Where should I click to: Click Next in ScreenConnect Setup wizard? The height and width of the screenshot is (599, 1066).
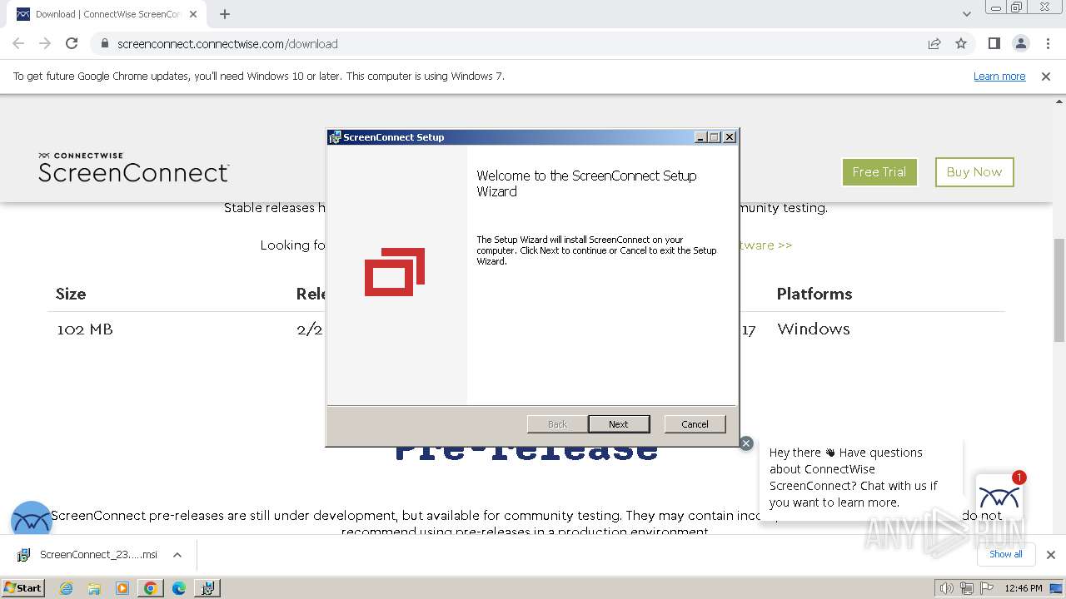point(619,423)
